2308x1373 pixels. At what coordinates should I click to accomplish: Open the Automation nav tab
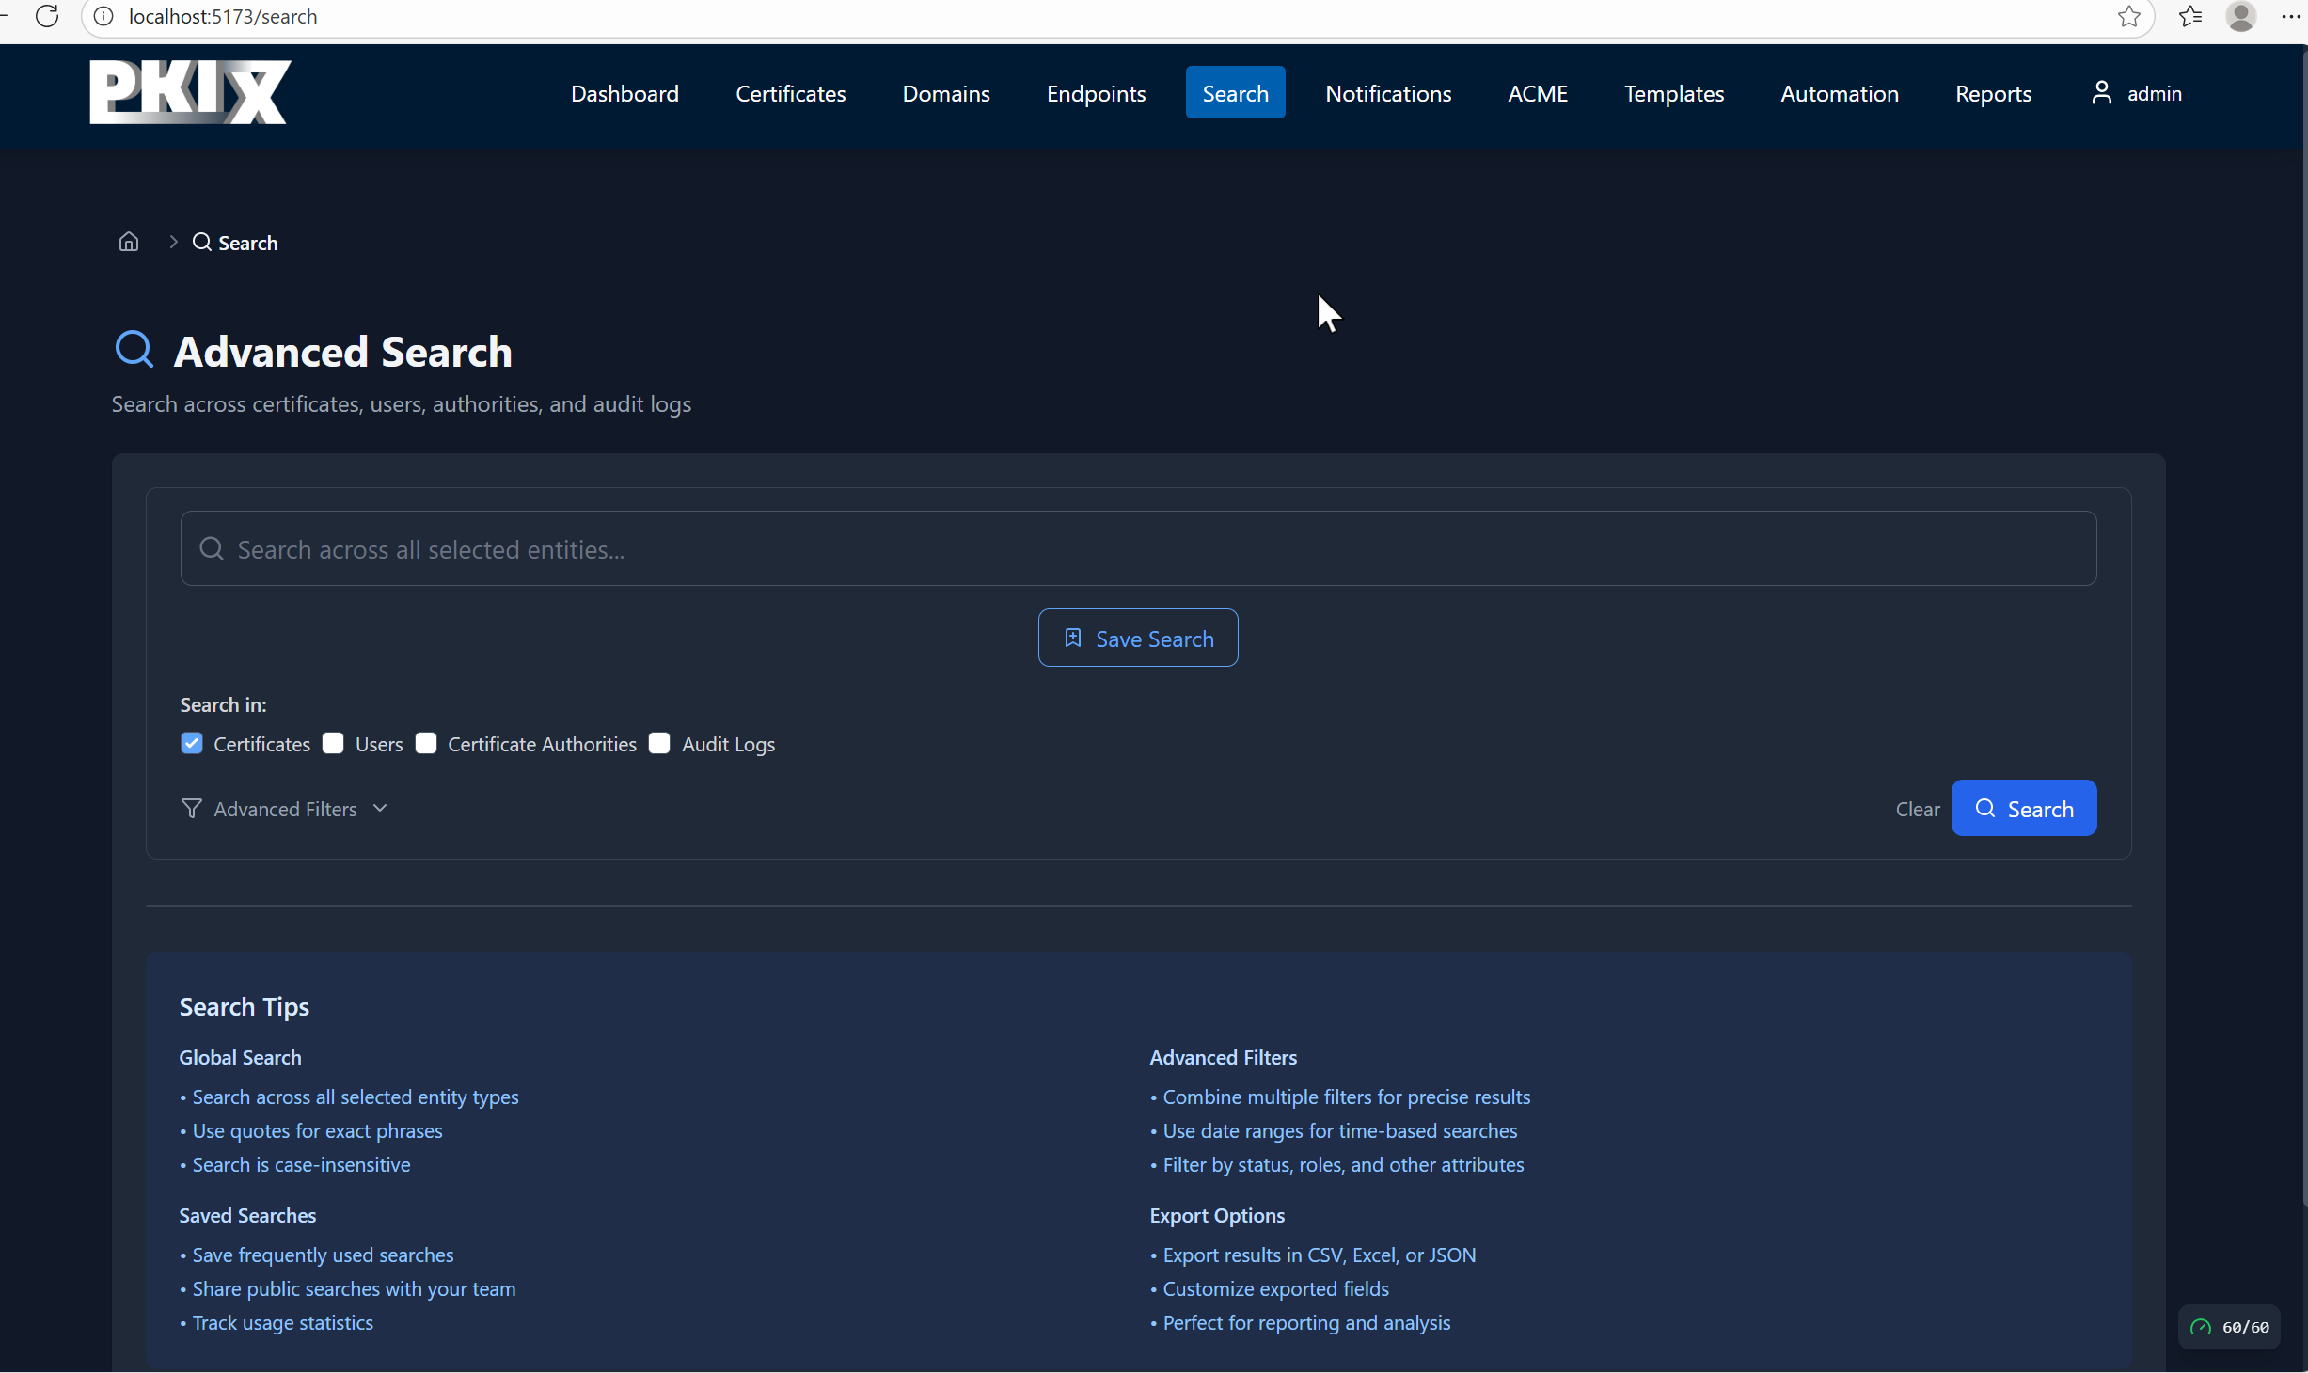[x=1839, y=93]
